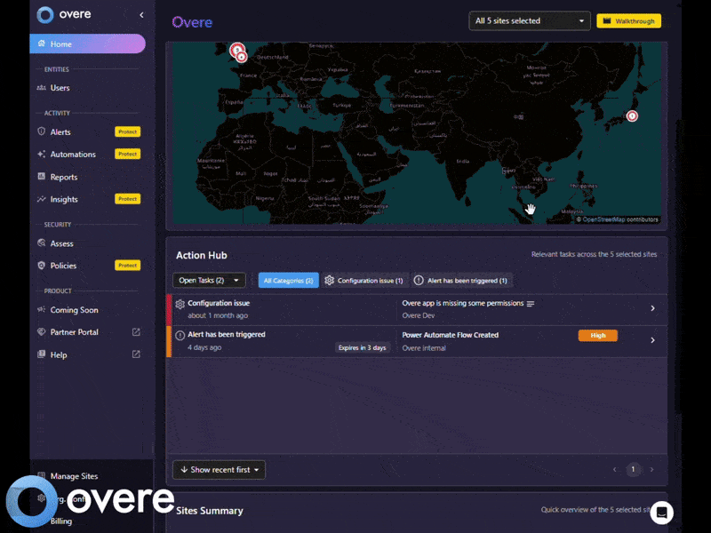Start the Walkthrough
711x533 pixels.
(628, 20)
